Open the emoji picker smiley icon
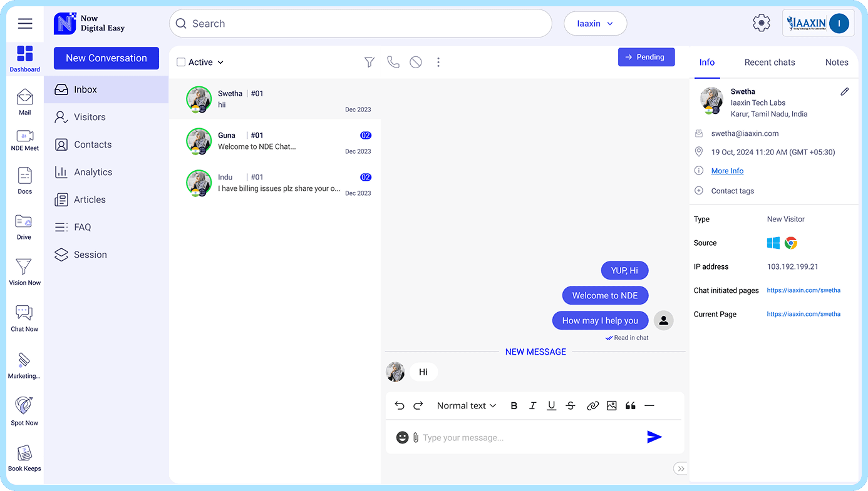The height and width of the screenshot is (491, 868). (x=402, y=438)
